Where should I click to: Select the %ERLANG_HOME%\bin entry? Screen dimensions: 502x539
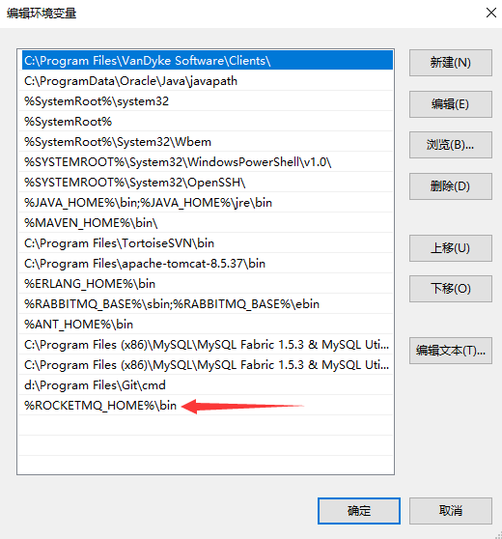(x=206, y=284)
